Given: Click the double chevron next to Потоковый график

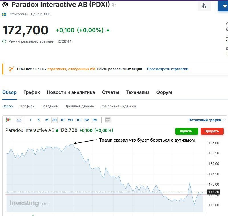Looking at the screenshot, I should [224, 120].
